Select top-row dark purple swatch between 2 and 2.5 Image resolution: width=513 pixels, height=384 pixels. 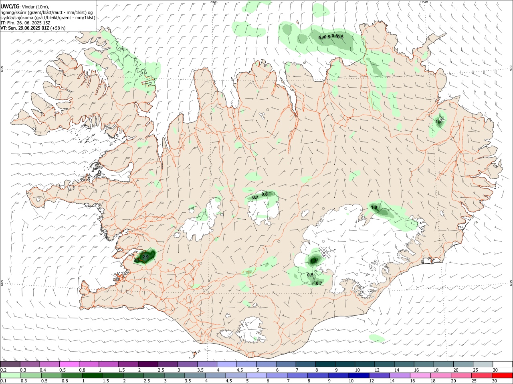tap(148, 364)
